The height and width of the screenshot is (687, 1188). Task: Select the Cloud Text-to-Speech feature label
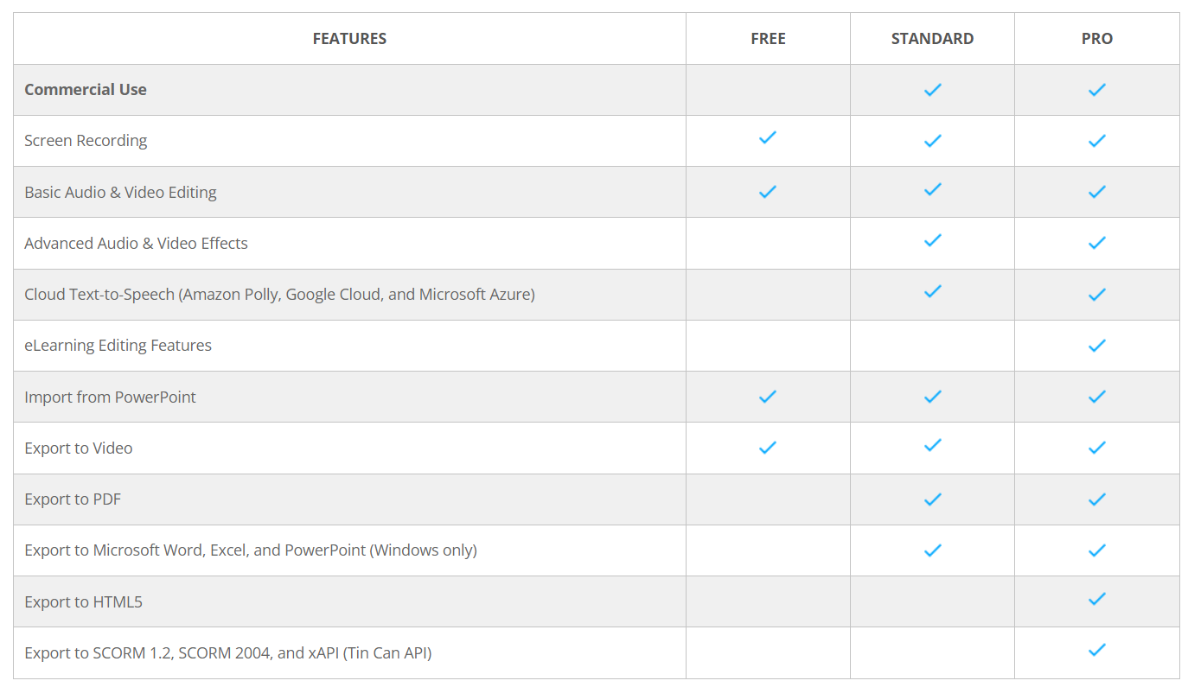coord(279,295)
